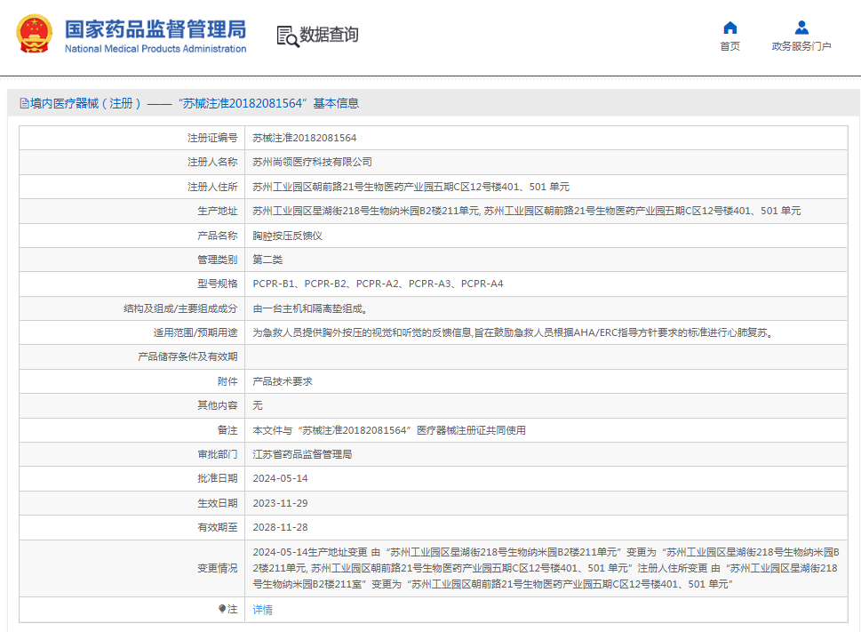Click the document icon beside 境内医疗器械 heading
Screen dimensions: 861x632
(x=24, y=104)
